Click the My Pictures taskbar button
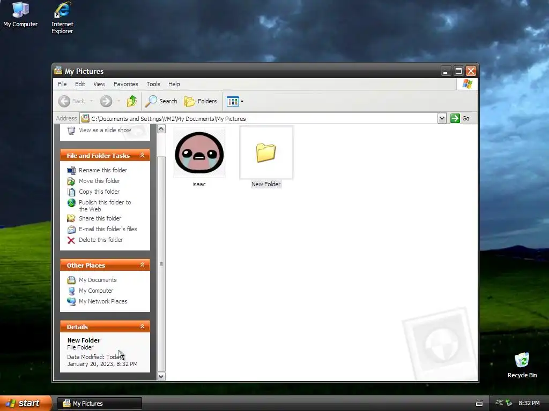The image size is (549, 411). point(100,404)
